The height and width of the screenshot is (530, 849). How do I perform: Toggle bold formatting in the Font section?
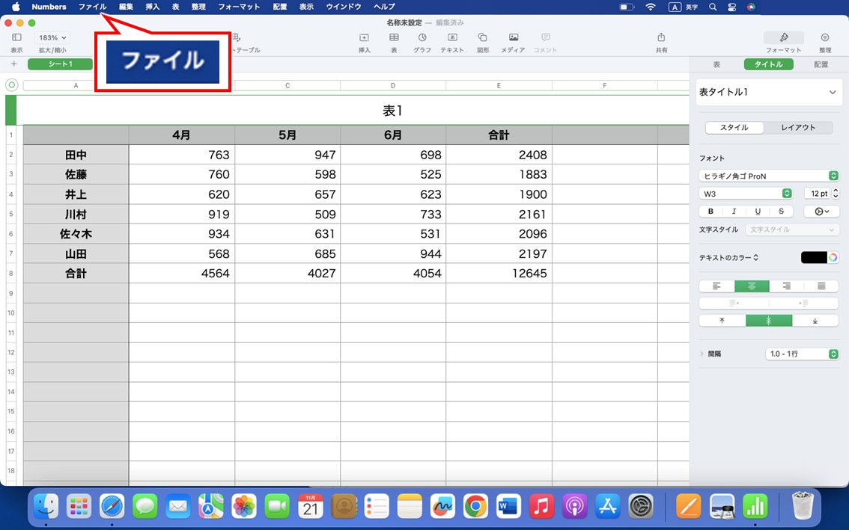[x=710, y=211]
